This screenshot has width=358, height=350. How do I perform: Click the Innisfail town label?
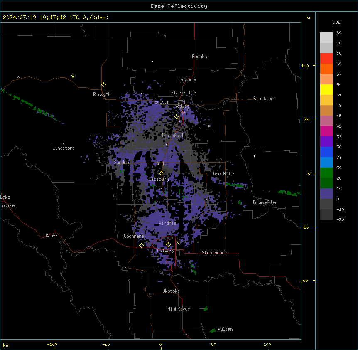(x=172, y=136)
